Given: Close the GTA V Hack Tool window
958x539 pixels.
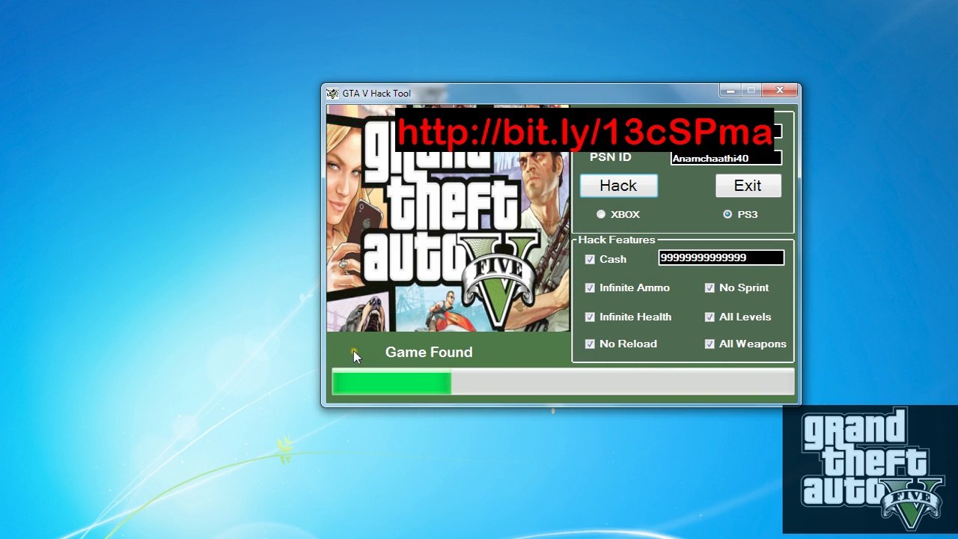Looking at the screenshot, I should click(780, 91).
